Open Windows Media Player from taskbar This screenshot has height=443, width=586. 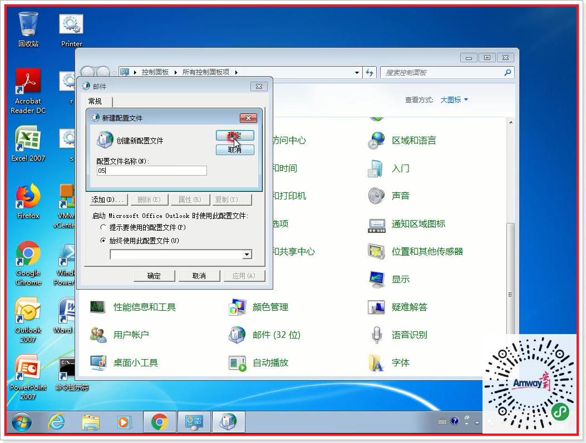click(x=124, y=422)
